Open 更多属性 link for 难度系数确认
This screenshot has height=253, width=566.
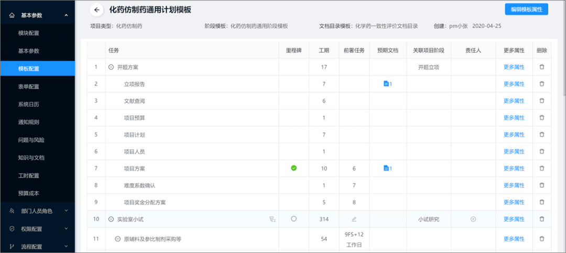pyautogui.click(x=514, y=185)
